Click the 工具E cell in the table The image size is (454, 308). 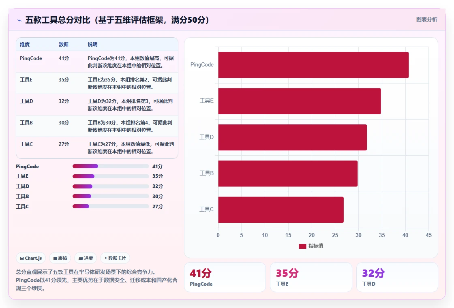click(x=26, y=79)
